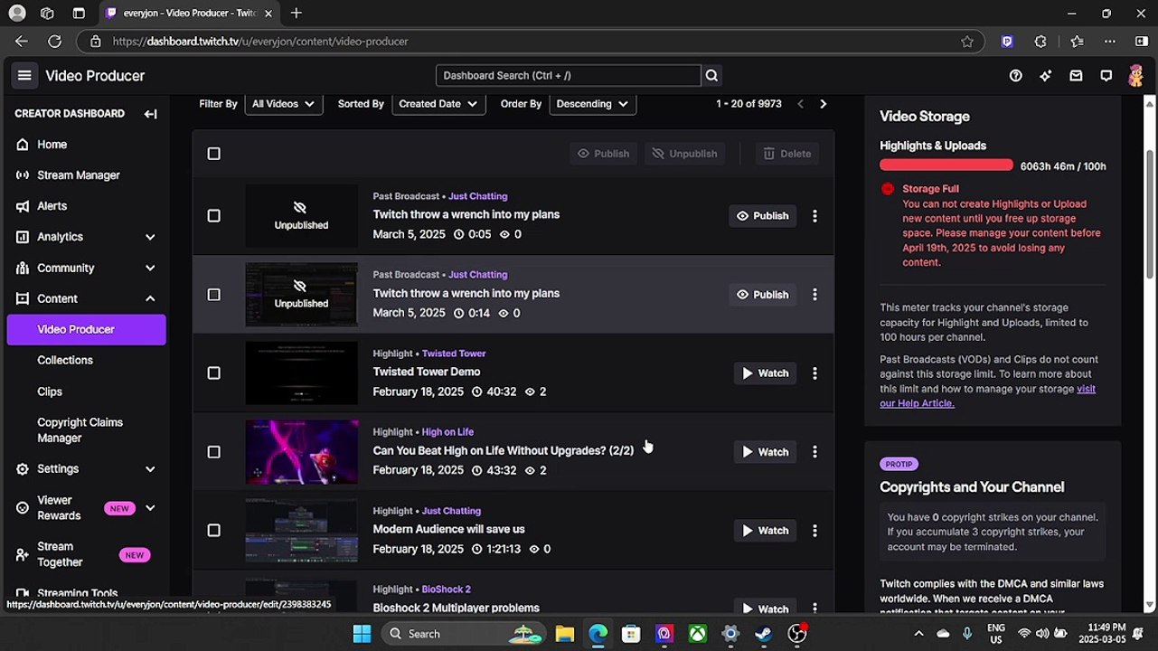Open the High on Life video thumbnail
The height and width of the screenshot is (651, 1158).
coord(302,452)
